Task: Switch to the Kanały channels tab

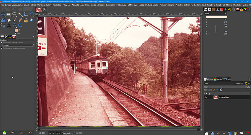Action: click(x=218, y=79)
